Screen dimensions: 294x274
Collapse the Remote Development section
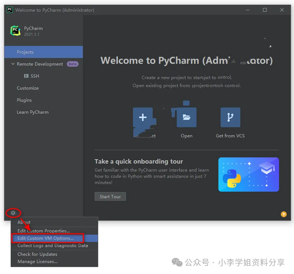click(13, 64)
